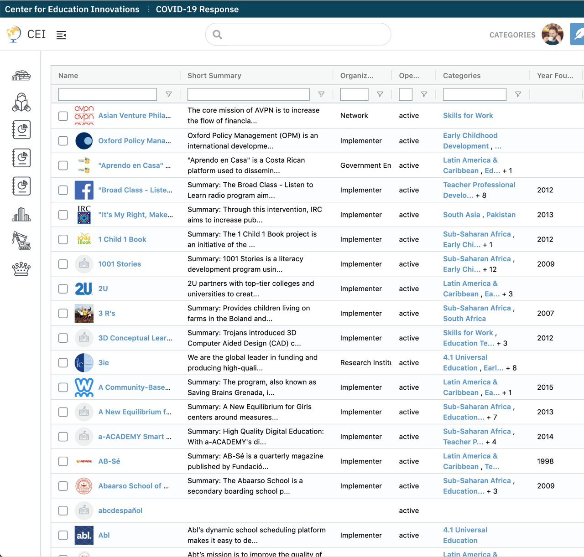Open the igloo icon in the sidebar
The image size is (584, 557).
(21, 75)
